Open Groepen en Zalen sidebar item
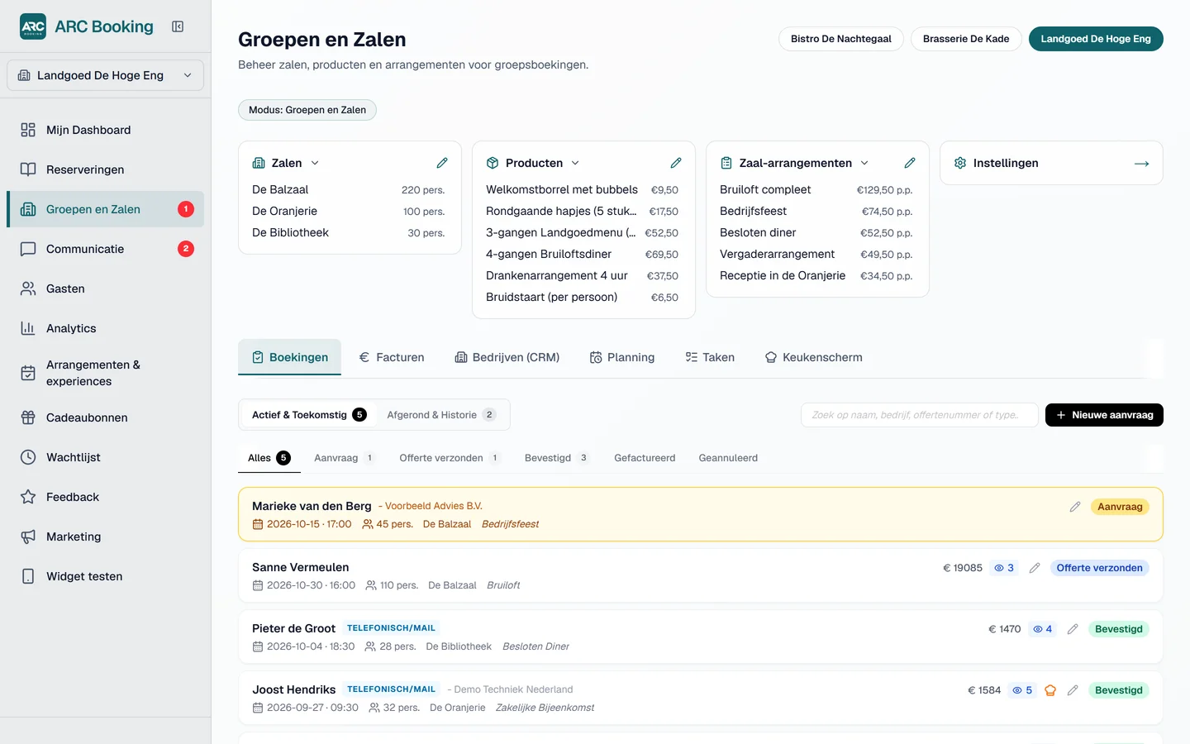The height and width of the screenshot is (744, 1190). (105, 209)
